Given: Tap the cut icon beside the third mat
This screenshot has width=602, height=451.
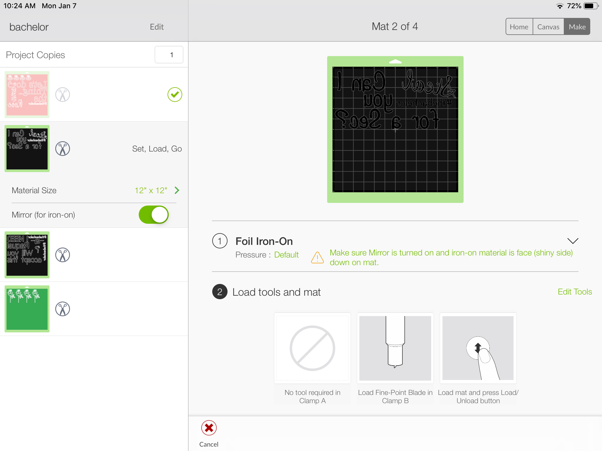Looking at the screenshot, I should tap(63, 255).
